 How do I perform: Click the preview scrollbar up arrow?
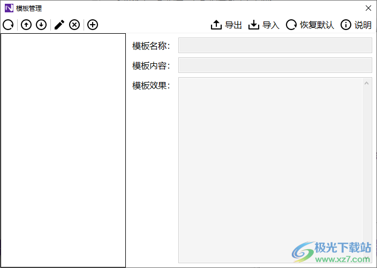pyautogui.click(x=367, y=83)
